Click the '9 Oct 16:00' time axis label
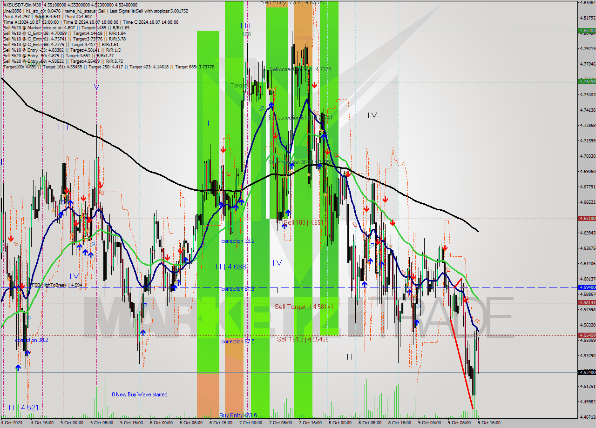Image resolution: width=596 pixels, height=428 pixels. pyautogui.click(x=489, y=423)
